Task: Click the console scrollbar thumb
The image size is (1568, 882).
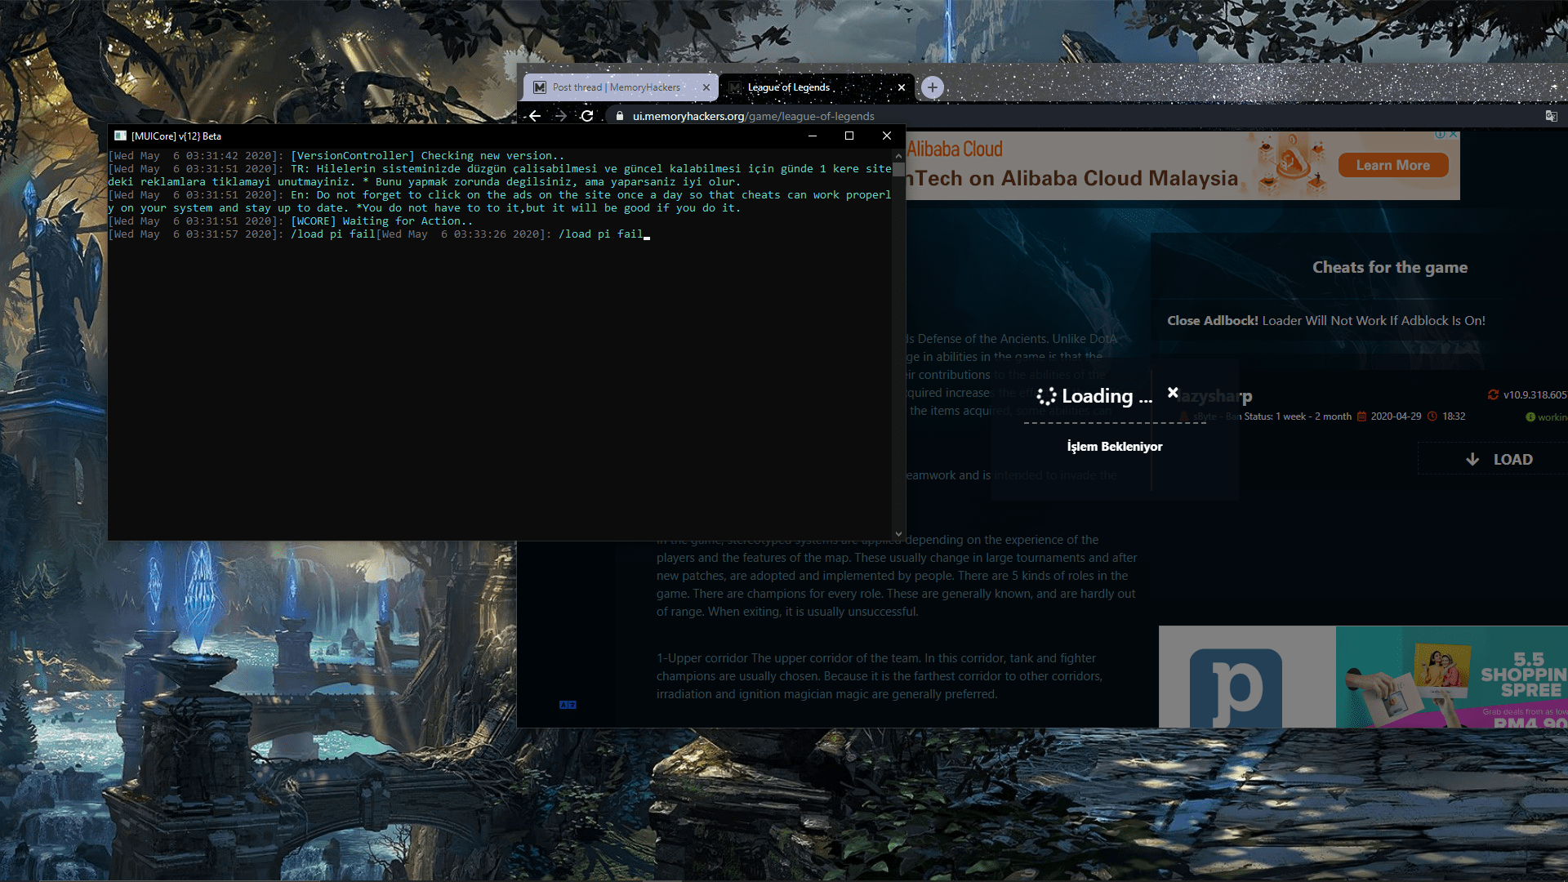Action: [898, 170]
